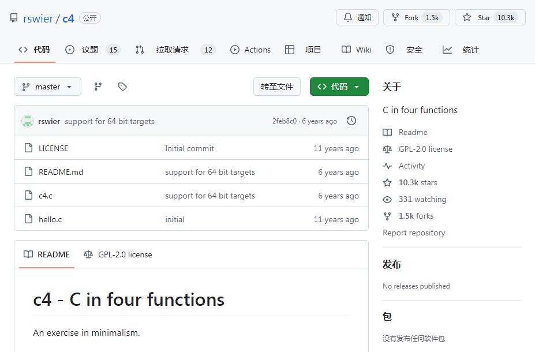Click the 12 pull requests counter badge
Screen dimensions: 535x352
coord(208,50)
